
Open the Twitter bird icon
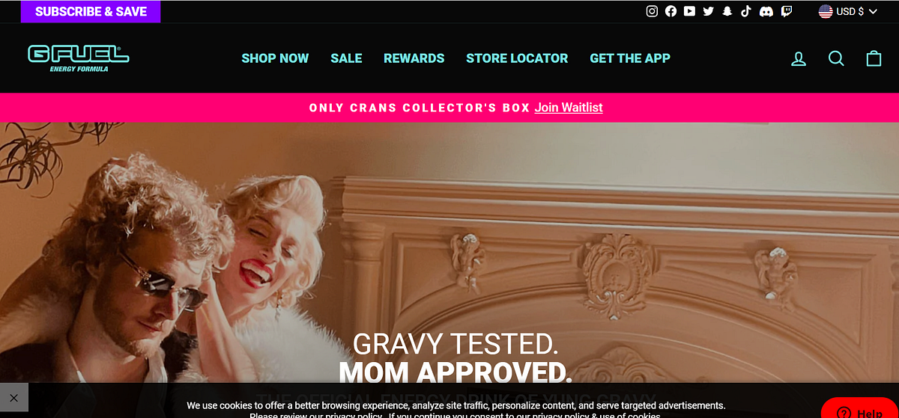click(x=708, y=11)
